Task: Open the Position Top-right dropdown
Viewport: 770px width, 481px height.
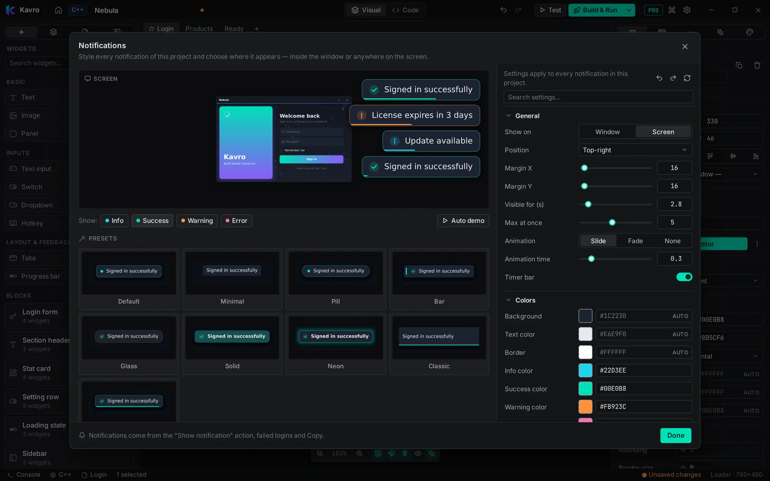Action: pyautogui.click(x=635, y=150)
